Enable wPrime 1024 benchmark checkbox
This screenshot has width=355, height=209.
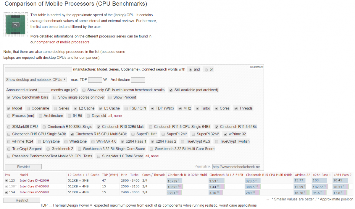(9, 141)
